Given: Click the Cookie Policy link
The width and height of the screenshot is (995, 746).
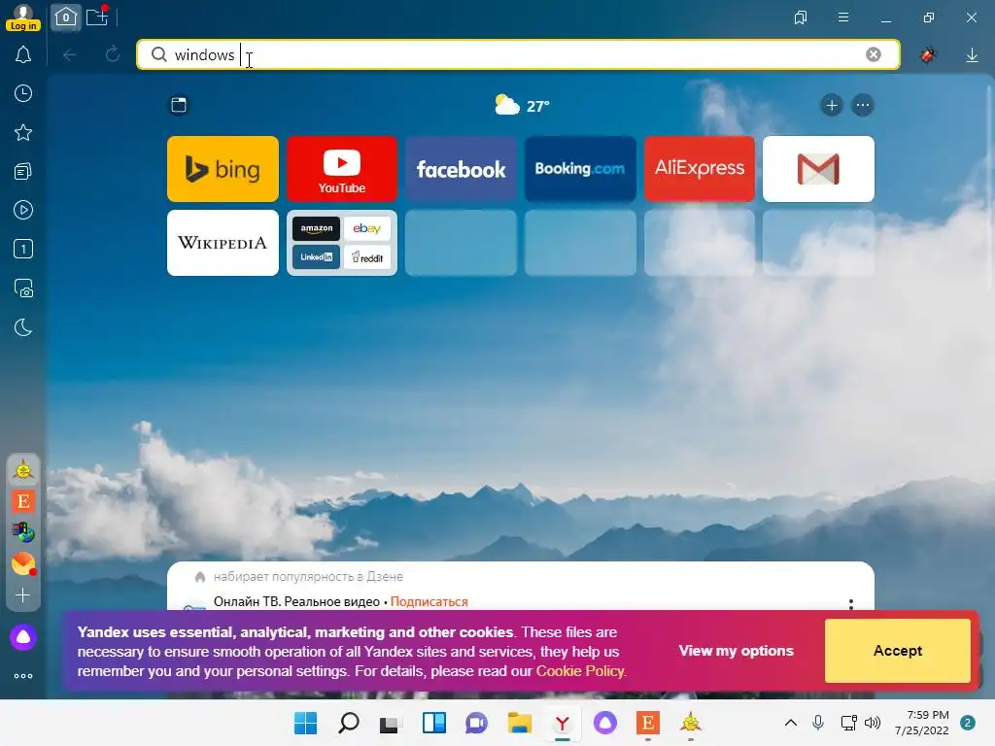Looking at the screenshot, I should (581, 671).
